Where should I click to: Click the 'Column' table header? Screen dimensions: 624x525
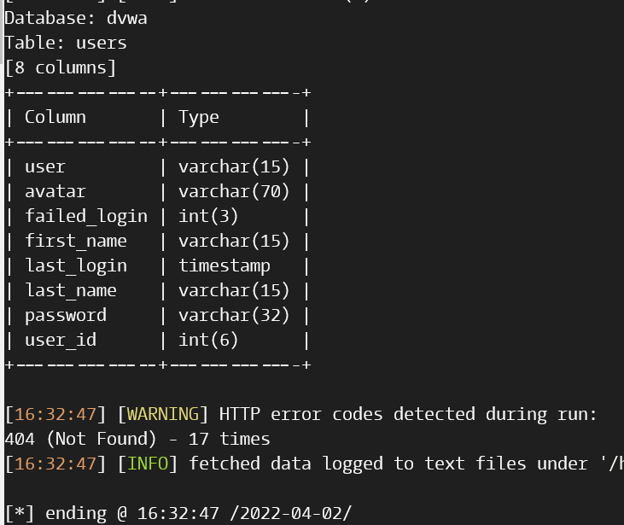point(55,117)
